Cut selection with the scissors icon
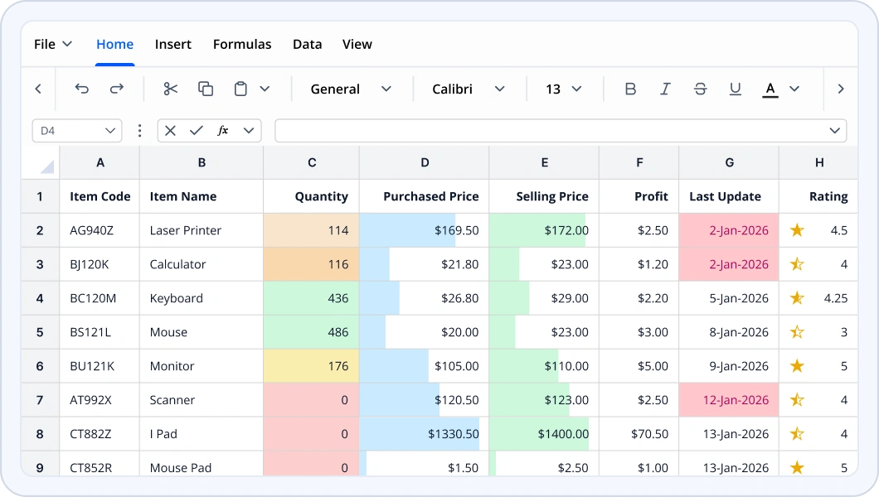The height and width of the screenshot is (497, 879). pos(171,89)
